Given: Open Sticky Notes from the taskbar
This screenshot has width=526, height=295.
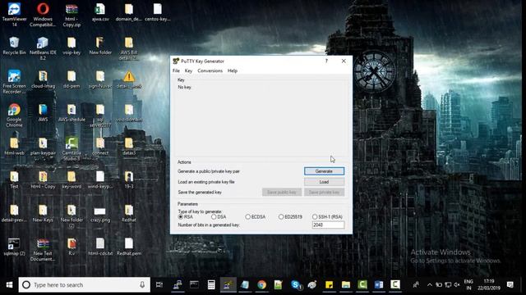Looking at the screenshot, I should [x=329, y=284].
